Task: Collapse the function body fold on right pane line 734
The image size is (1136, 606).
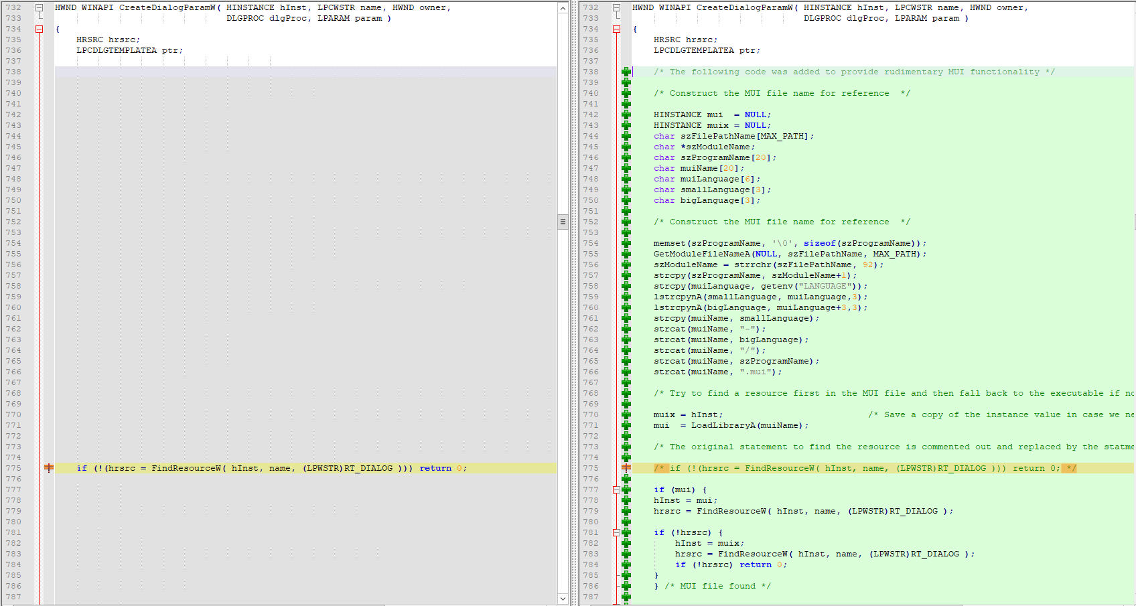Action: pos(616,29)
